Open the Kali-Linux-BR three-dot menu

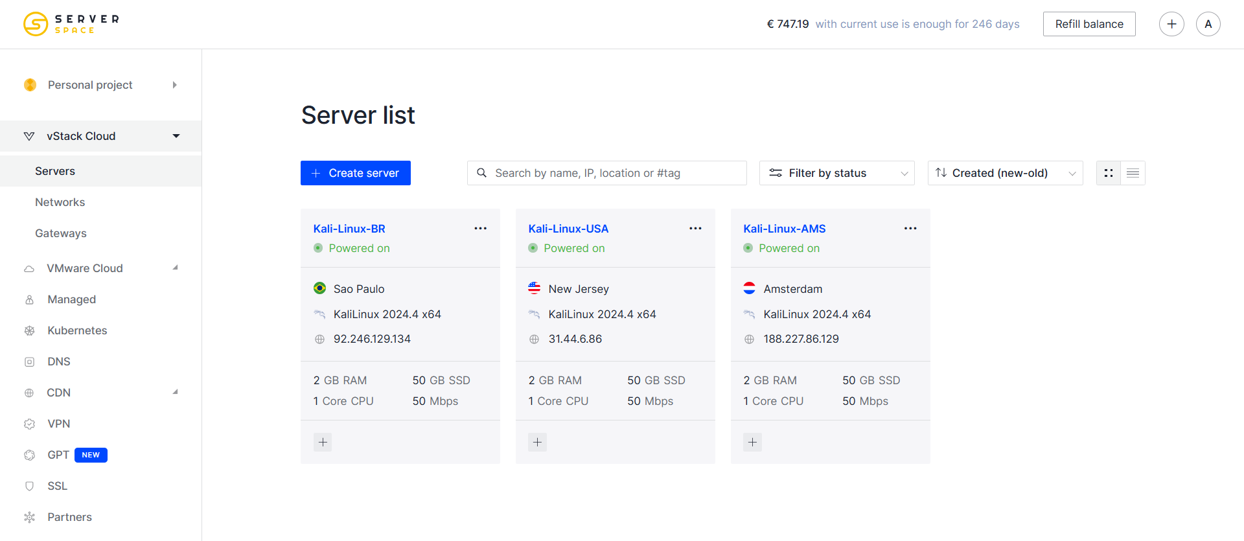tap(480, 228)
